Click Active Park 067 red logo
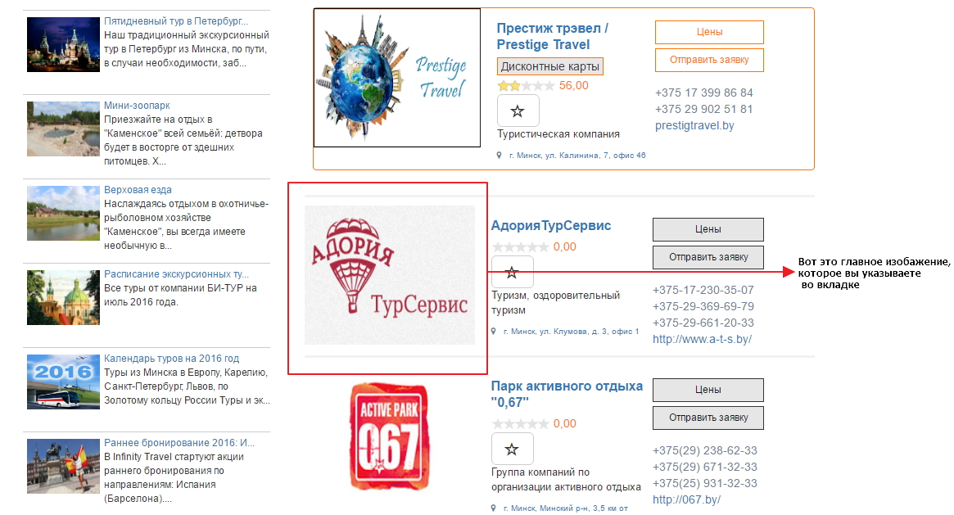 (x=390, y=436)
